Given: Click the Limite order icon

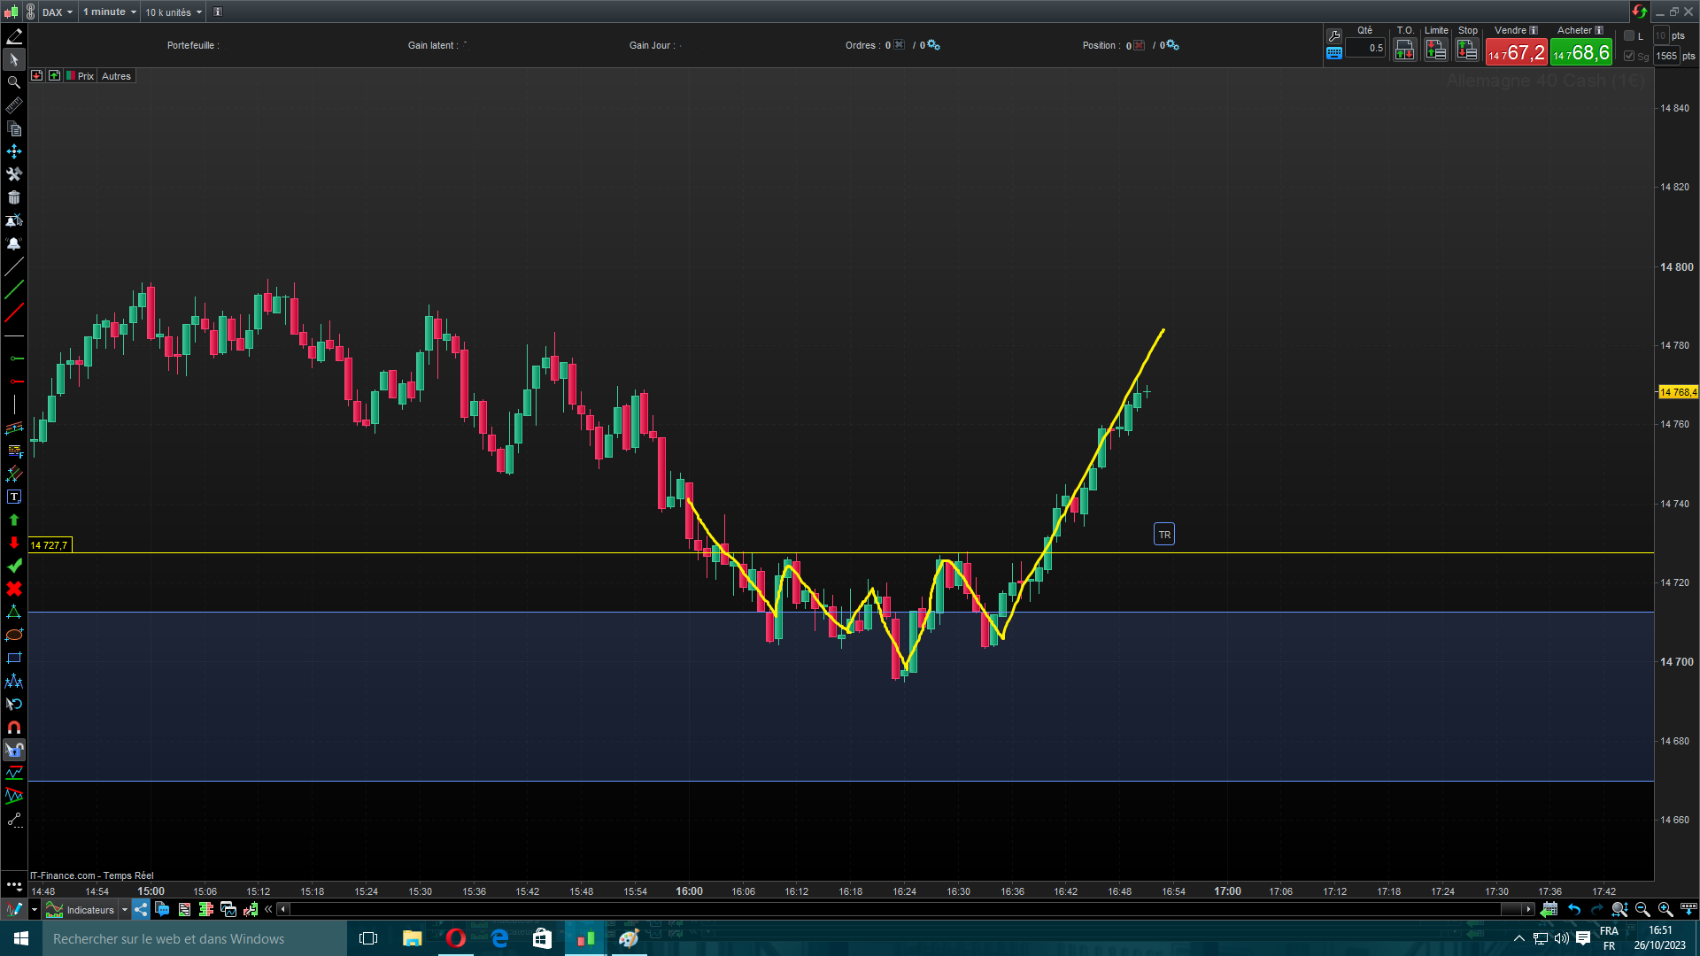Looking at the screenshot, I should [x=1436, y=51].
